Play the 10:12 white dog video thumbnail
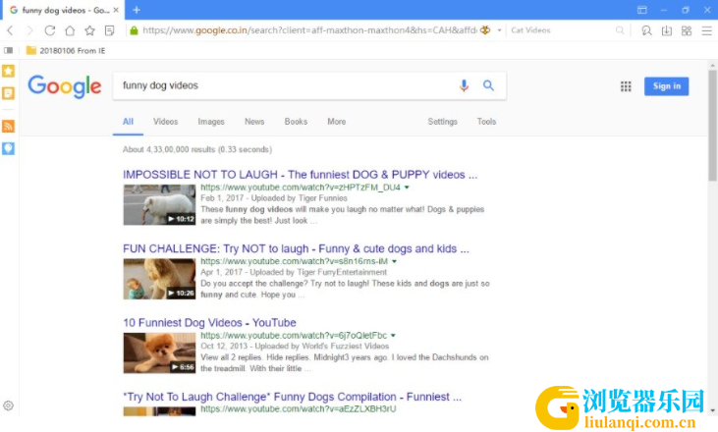Viewport: 718px width, 432px height. (x=159, y=204)
